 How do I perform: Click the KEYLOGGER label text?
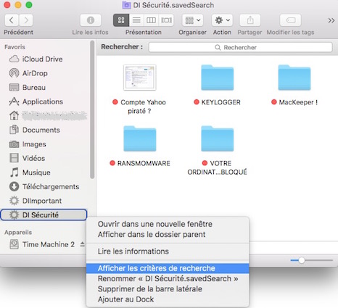pos(221,102)
